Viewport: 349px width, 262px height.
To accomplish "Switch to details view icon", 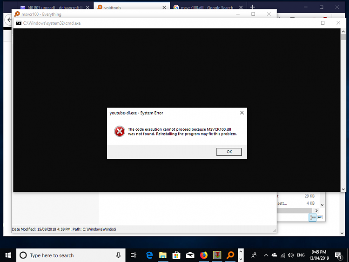I will coord(313,217).
